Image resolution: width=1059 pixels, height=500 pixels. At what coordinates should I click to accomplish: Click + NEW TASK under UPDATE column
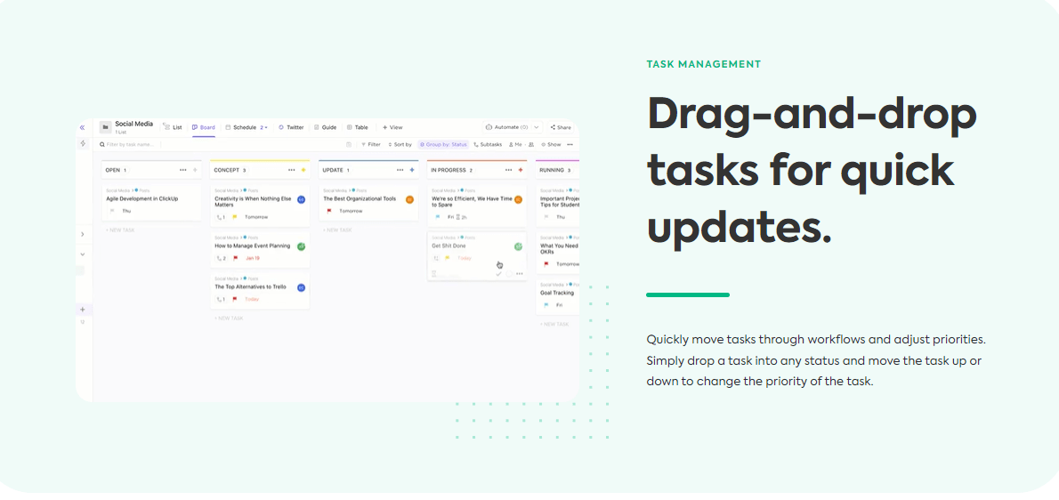point(337,230)
